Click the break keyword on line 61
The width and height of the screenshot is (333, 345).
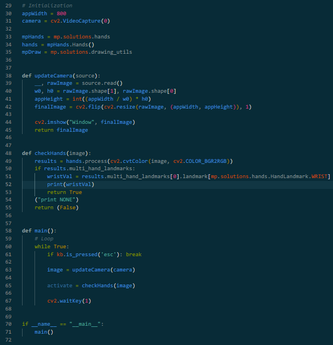(134, 255)
